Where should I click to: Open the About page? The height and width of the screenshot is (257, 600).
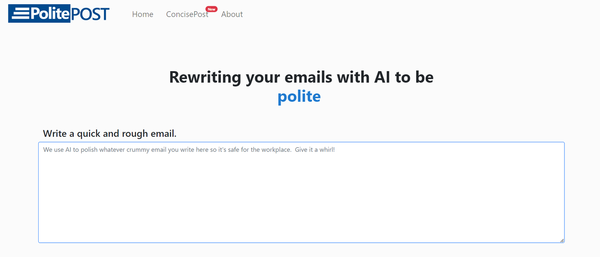[232, 14]
